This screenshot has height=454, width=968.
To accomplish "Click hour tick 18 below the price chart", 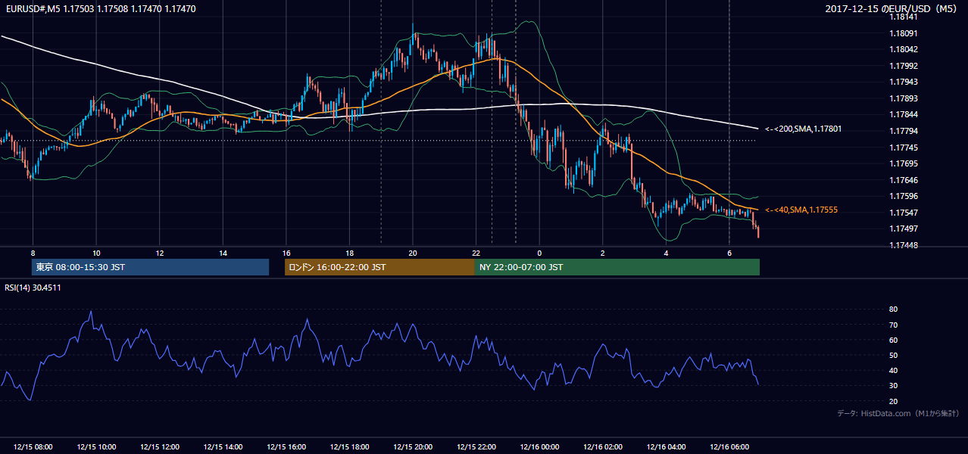I will pos(349,253).
